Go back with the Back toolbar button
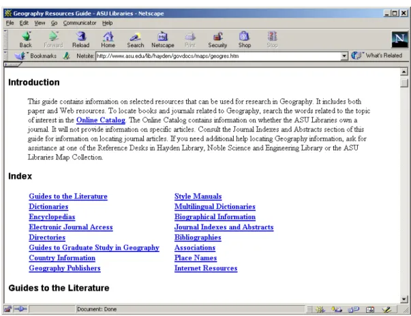Screen dimensions: 411x316 26,40
